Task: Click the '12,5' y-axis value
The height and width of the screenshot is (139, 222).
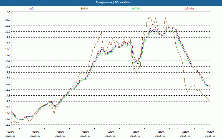Action: point(8,119)
